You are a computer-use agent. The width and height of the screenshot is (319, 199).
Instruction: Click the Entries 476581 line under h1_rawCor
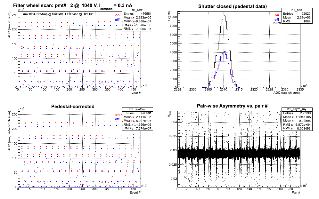[x=137, y=113]
